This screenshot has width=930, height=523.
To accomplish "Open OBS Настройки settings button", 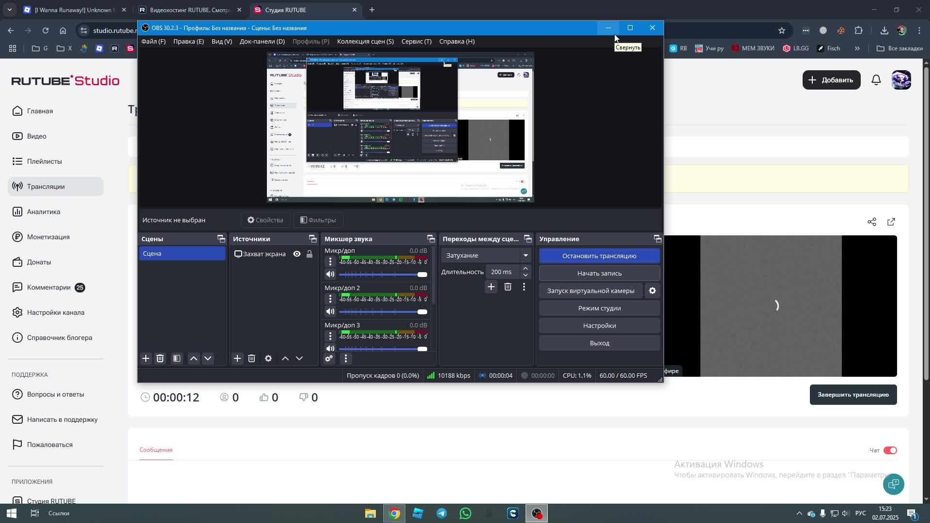I will (600, 325).
